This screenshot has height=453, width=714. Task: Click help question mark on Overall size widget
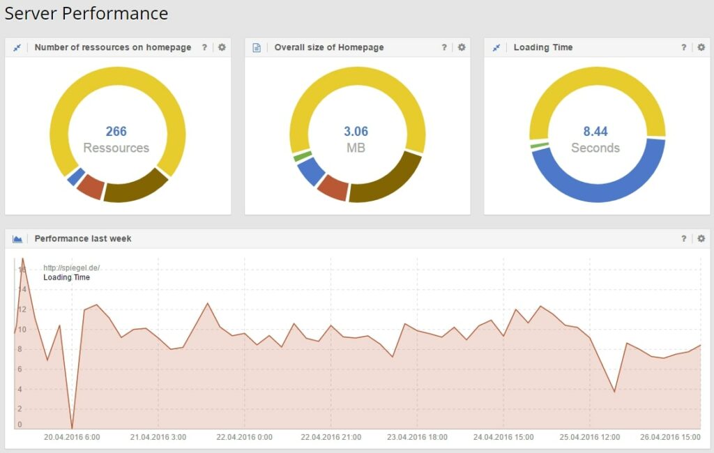coord(444,47)
